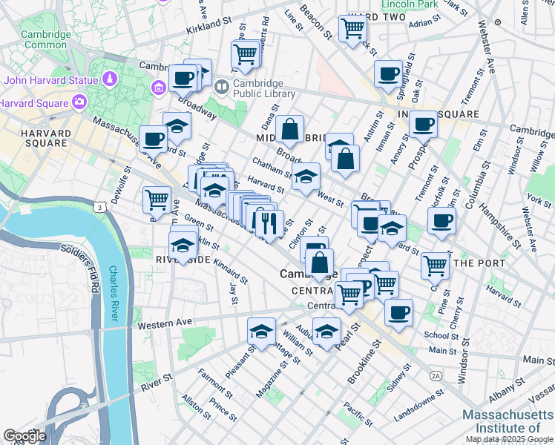Click the Albany St street label
Viewport: 555px width, 445px height.
(507, 390)
